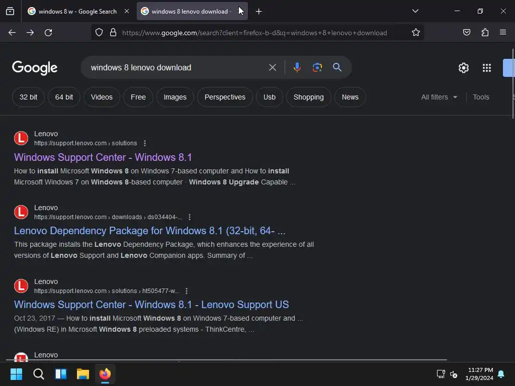The height and width of the screenshot is (386, 515).
Task: Go forward one page
Action: pyautogui.click(x=30, y=33)
